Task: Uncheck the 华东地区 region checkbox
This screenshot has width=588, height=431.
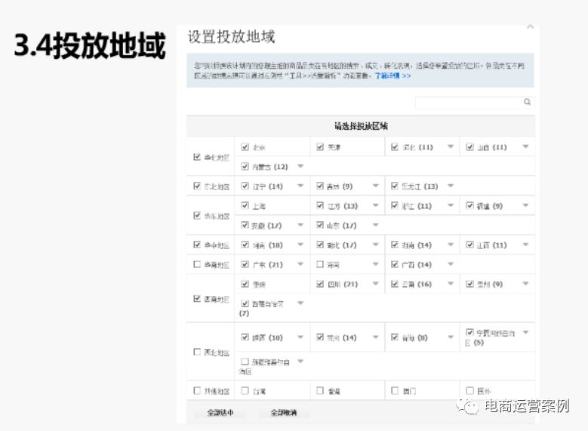Action: [197, 215]
